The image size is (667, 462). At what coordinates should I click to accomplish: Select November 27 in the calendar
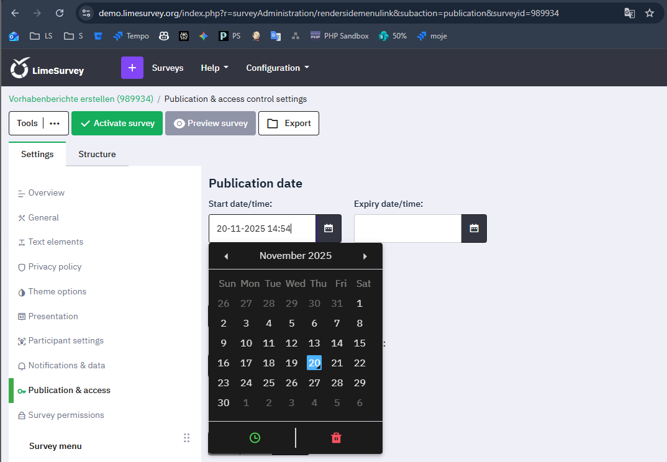coord(314,383)
